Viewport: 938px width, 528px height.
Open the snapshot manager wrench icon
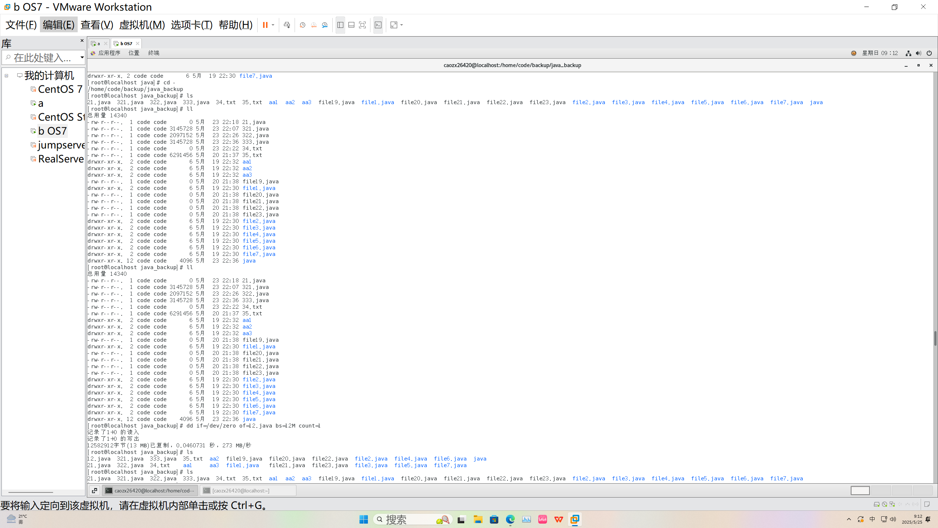coord(325,25)
